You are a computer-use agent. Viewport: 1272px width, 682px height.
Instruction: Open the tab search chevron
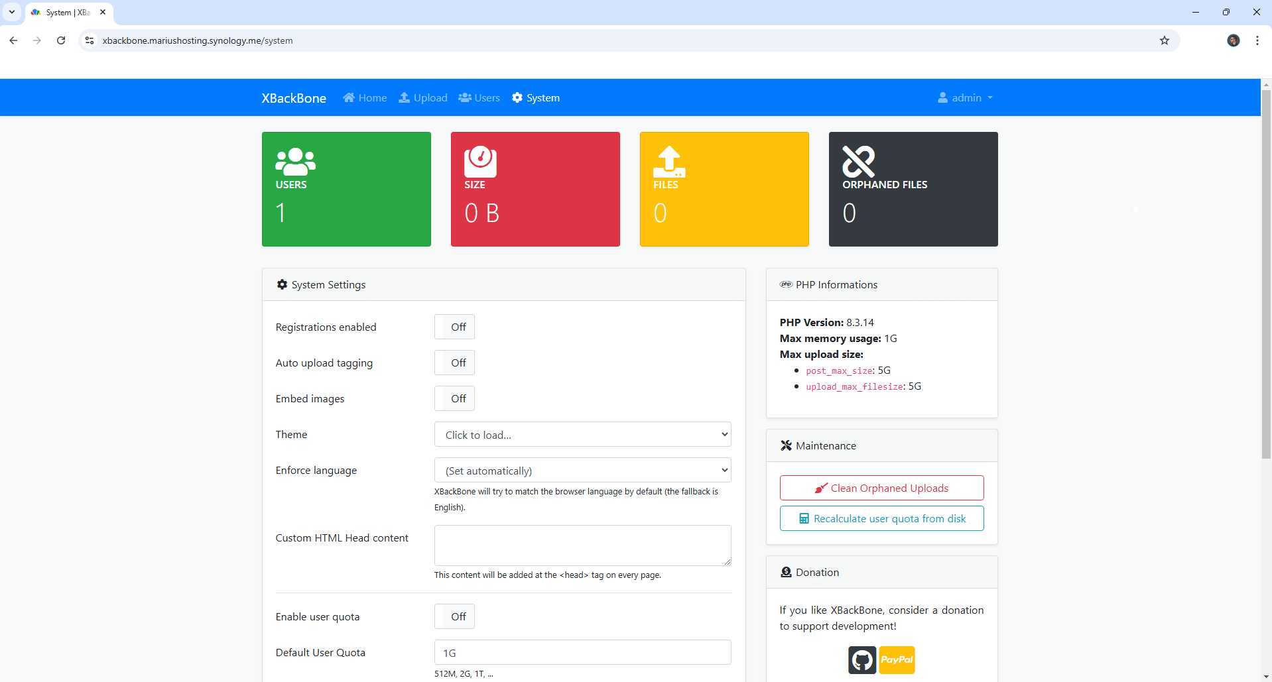[12, 12]
